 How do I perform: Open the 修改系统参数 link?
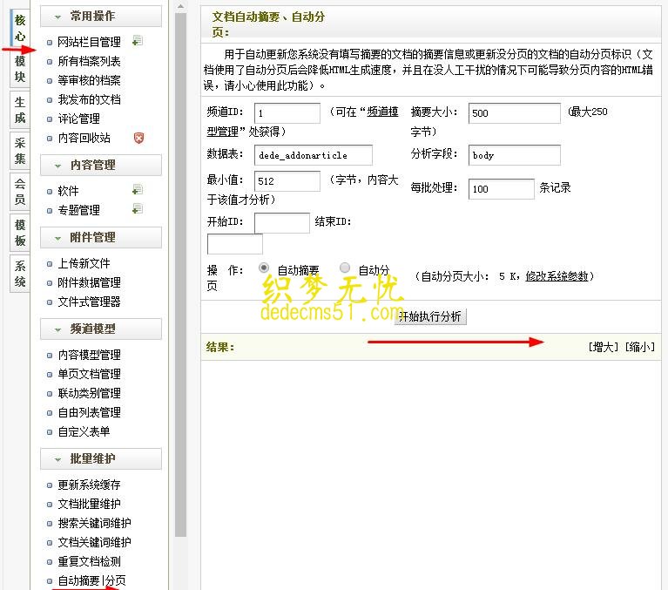pos(557,275)
